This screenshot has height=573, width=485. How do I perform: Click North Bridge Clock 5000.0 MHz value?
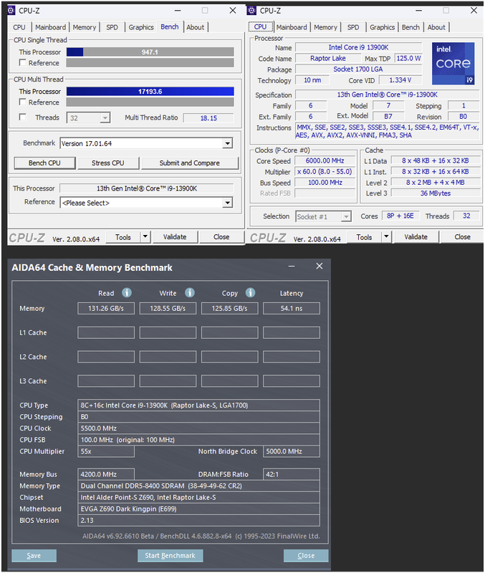tap(292, 451)
